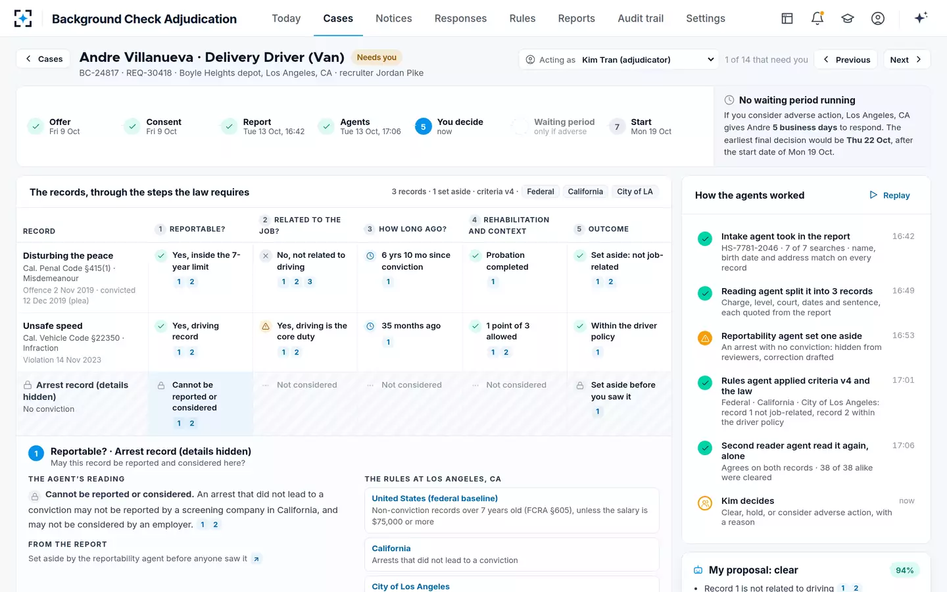947x592 pixels.
Task: Open the Rules tab
Action: 522,18
